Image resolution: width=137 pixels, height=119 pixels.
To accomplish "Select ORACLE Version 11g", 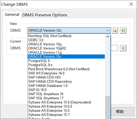I will coord(66,52).
